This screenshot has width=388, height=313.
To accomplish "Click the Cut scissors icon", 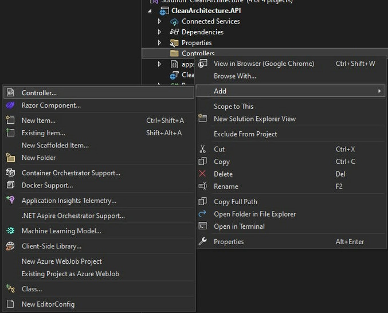I will (x=202, y=149).
